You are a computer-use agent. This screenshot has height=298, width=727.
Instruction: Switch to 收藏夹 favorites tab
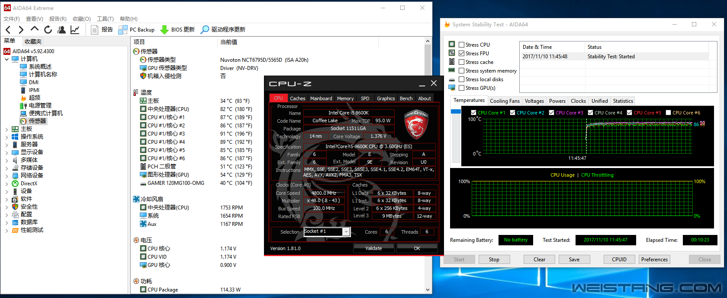pyautogui.click(x=33, y=41)
